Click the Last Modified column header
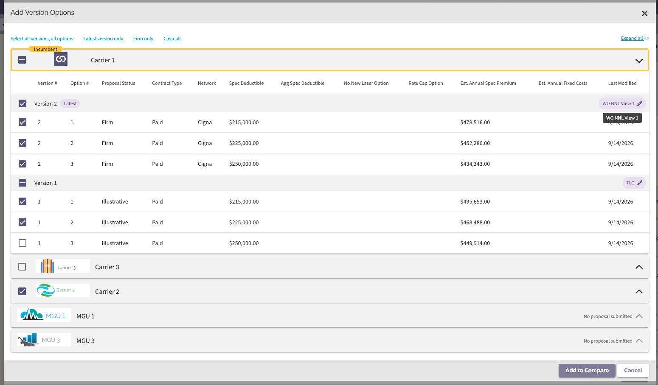Viewport: 658px width, 385px height. (622, 83)
